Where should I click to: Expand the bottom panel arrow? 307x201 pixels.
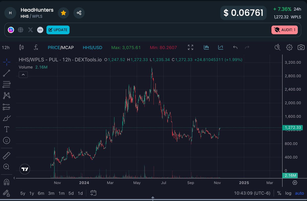152,198
